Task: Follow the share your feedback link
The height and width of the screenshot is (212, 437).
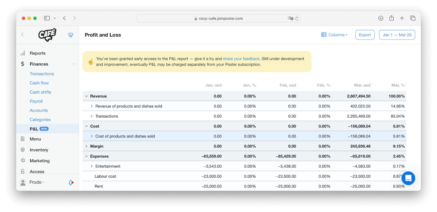Action: click(241, 59)
